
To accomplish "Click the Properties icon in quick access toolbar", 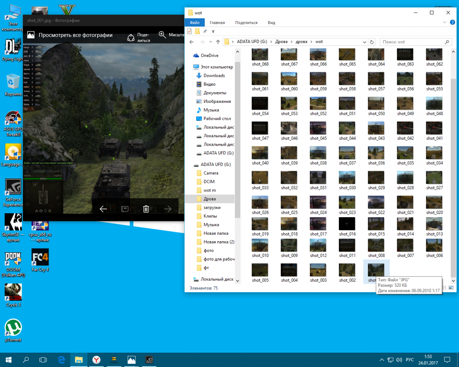I will pos(190,31).
